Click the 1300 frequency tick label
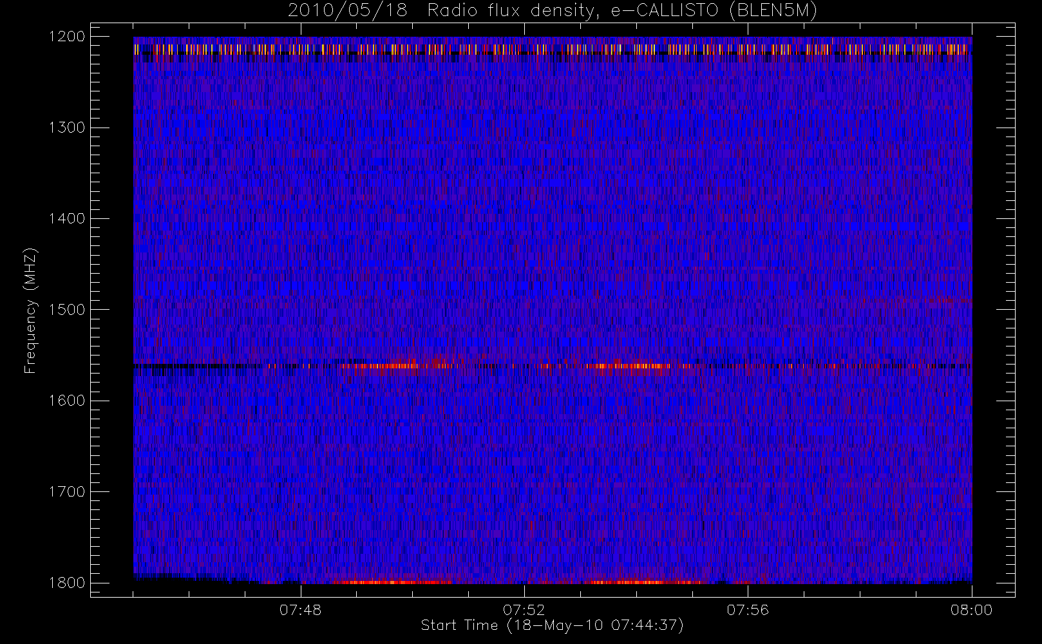Screen dimensions: 1042x644 67,128
